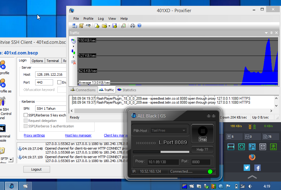Expand open-profile dropdown arrow in toolbar
Image resolution: width=281 pixels, height=190 pixels.
(109, 26)
